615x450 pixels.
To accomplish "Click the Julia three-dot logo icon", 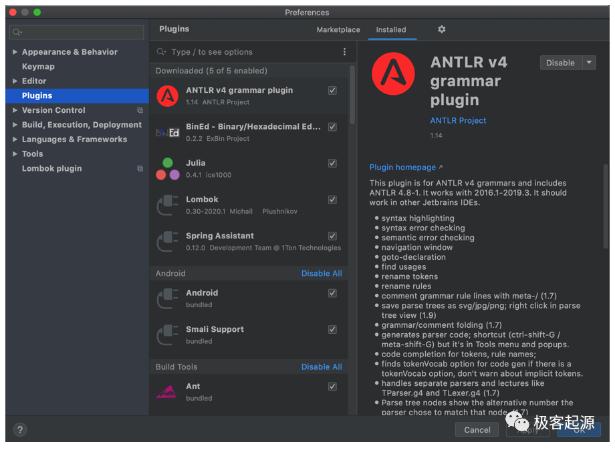I will click(168, 169).
